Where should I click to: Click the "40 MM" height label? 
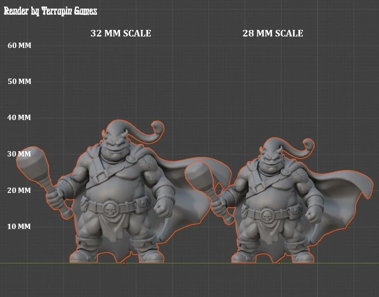19,118
